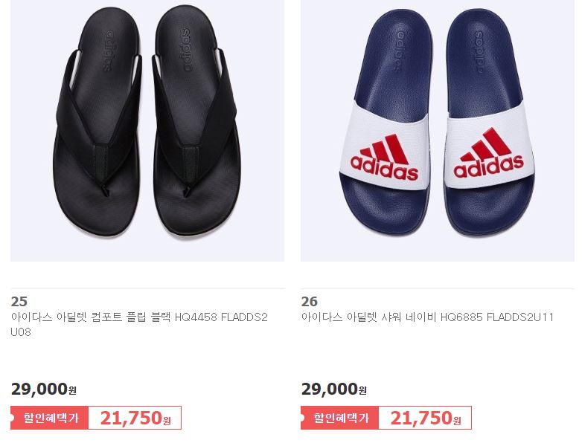
Task: Select the 29,000원 price under item 25
Action: pyautogui.click(x=44, y=389)
